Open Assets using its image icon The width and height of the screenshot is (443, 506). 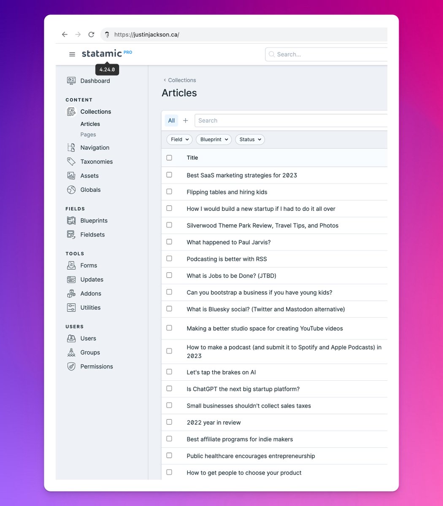pos(71,175)
